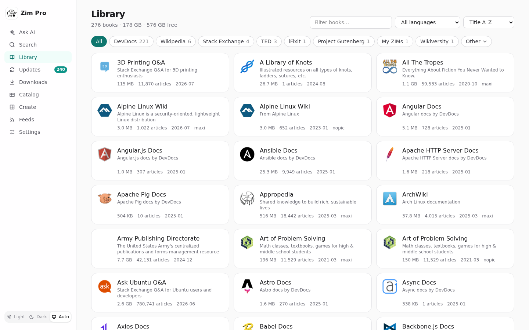
Task: Click the Downloads arrow icon in sidebar
Action: click(12, 82)
